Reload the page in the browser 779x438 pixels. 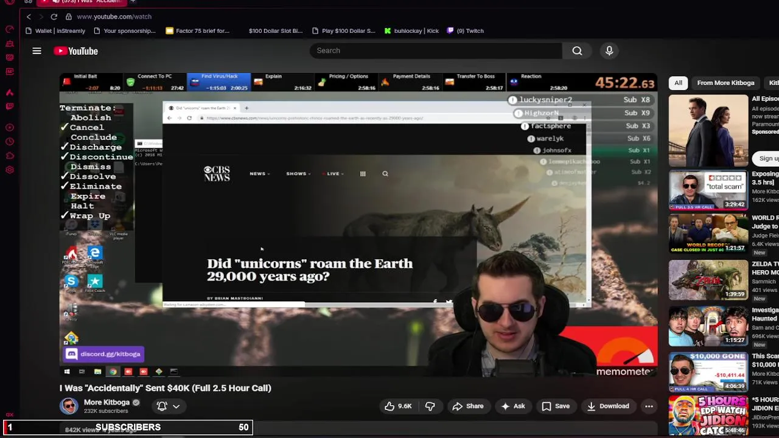point(54,16)
